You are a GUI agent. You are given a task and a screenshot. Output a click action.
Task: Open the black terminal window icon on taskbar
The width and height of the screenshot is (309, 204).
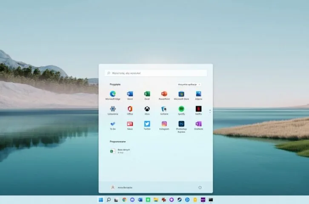point(211,200)
